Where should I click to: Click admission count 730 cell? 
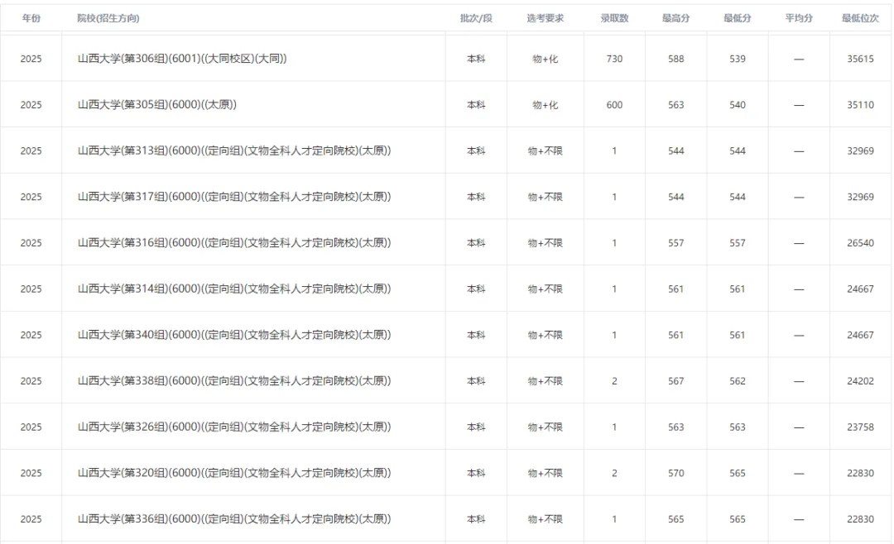click(x=614, y=59)
